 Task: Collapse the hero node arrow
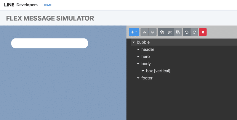coord(138,57)
